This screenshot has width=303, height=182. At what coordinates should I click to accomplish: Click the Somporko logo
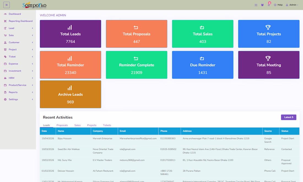click(34, 5)
